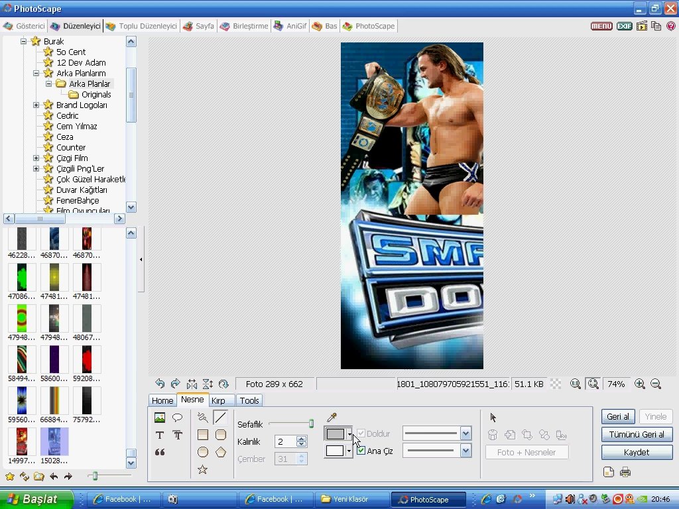
Task: Expand the Çizgili Png'Ler folder
Action: click(x=36, y=169)
